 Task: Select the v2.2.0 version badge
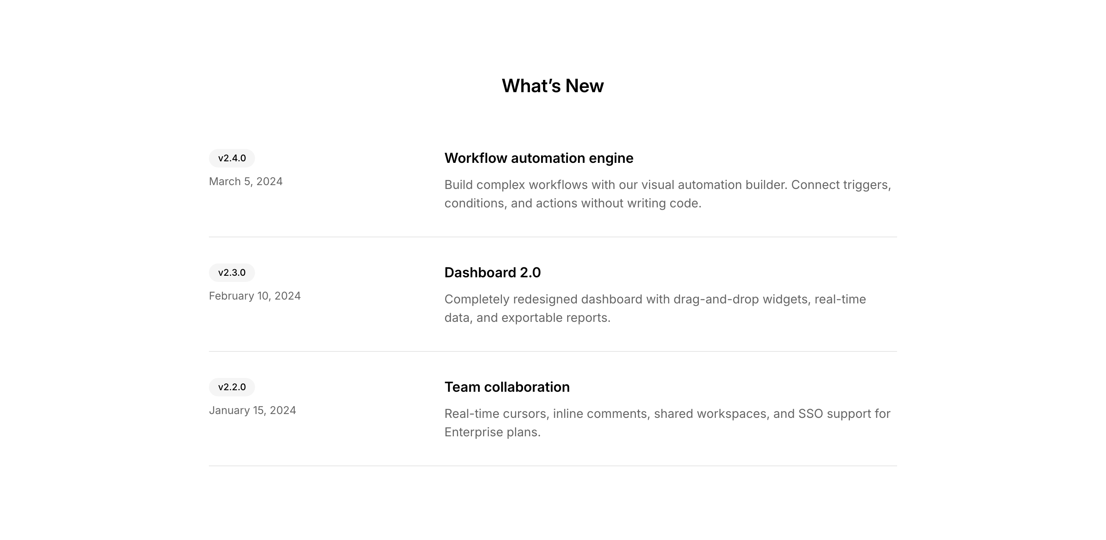click(232, 387)
